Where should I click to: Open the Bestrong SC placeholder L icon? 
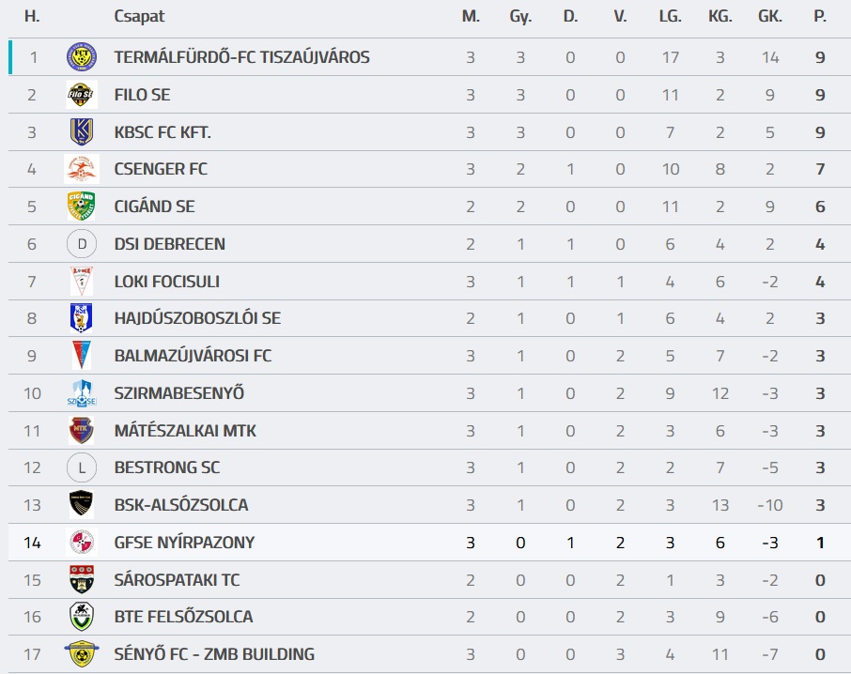point(82,467)
